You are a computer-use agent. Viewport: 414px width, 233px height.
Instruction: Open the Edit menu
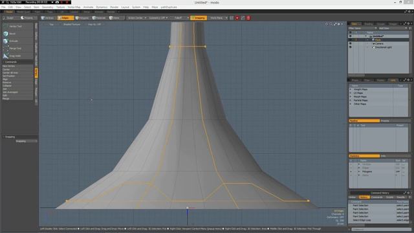(x=10, y=7)
